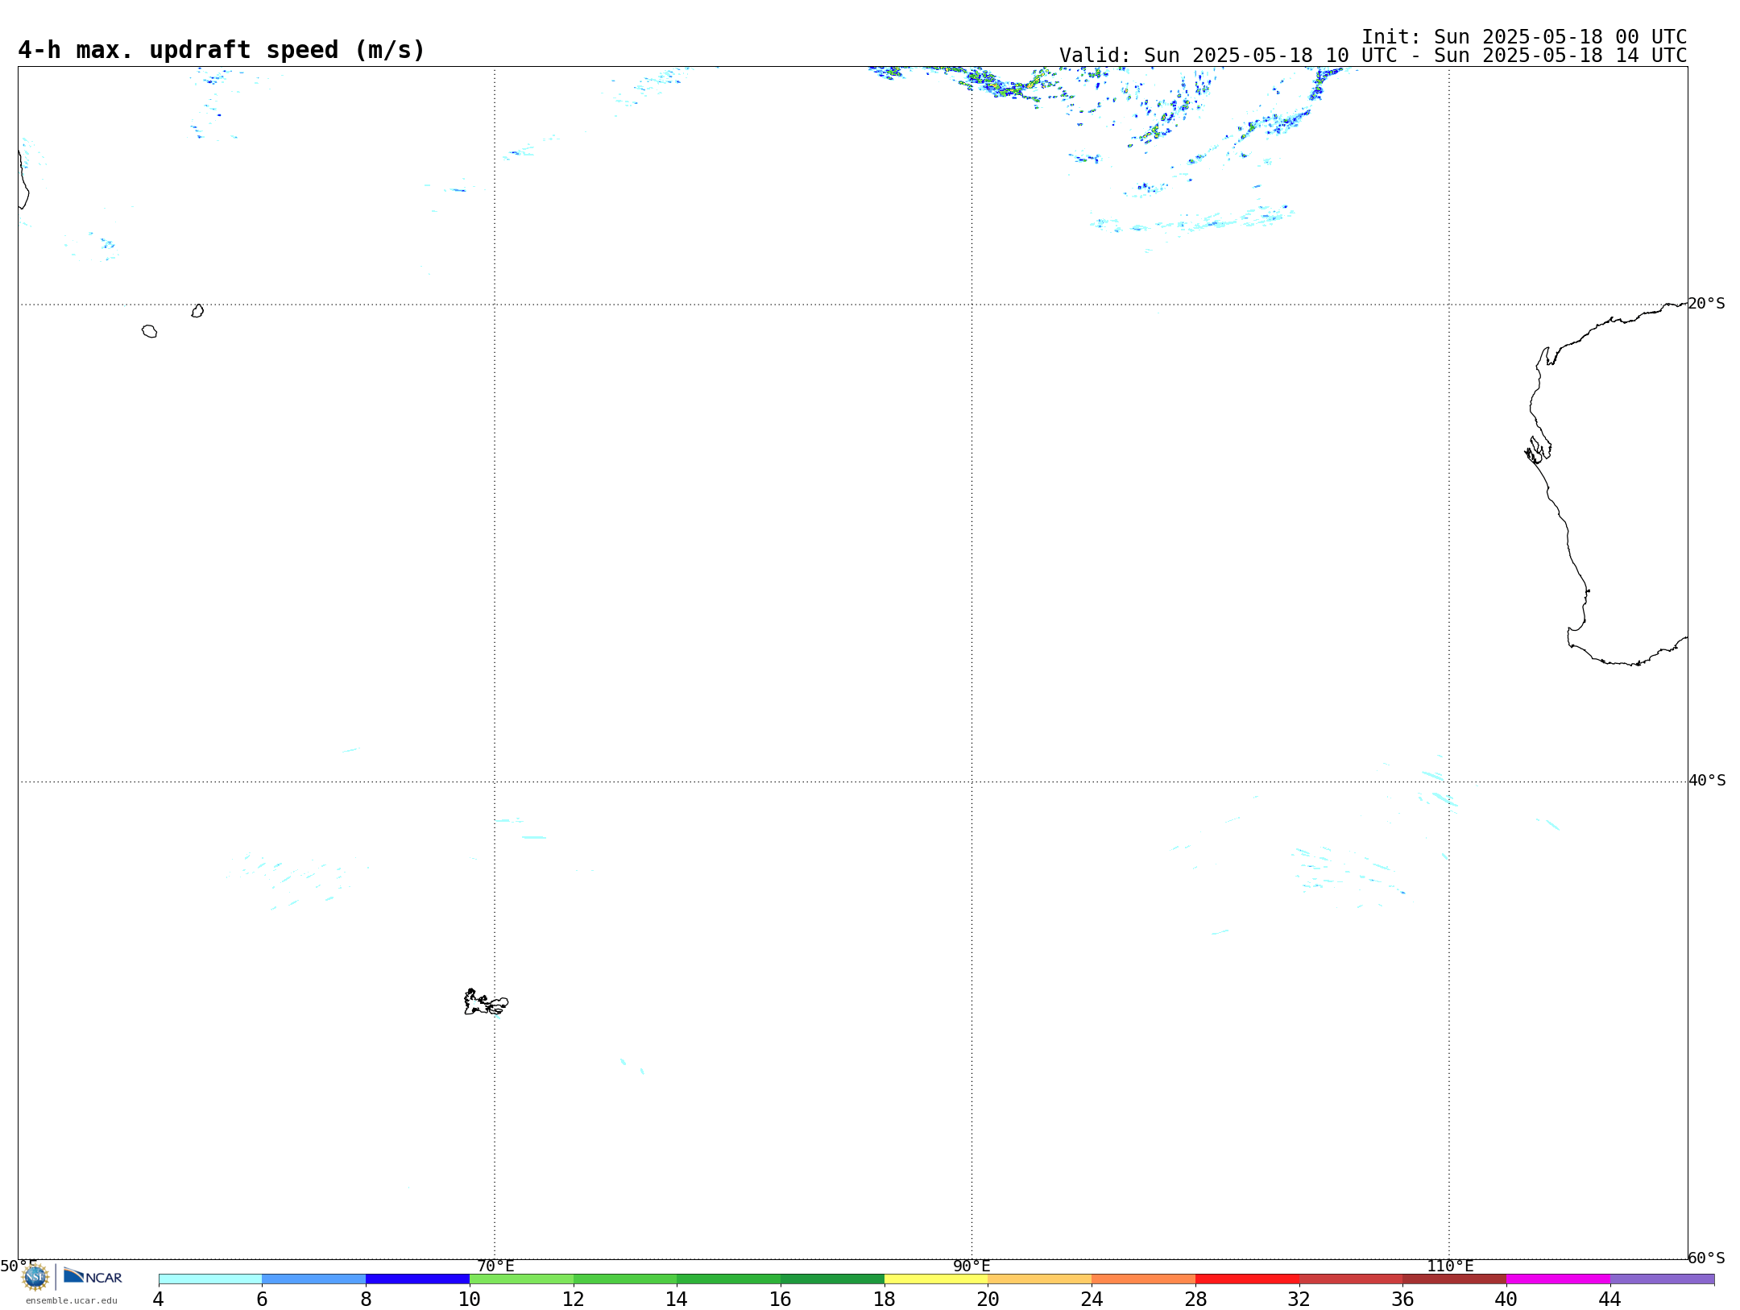This screenshot has width=1740, height=1310.
Task: Click the light cyan 4-6 color swatch
Action: coord(210,1279)
